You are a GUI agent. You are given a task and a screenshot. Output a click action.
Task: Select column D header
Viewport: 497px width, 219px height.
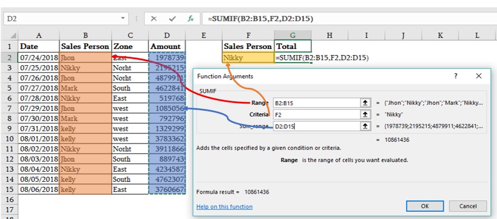167,35
